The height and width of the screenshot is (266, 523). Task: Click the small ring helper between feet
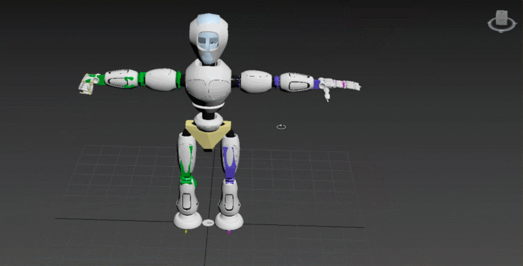coord(208,222)
